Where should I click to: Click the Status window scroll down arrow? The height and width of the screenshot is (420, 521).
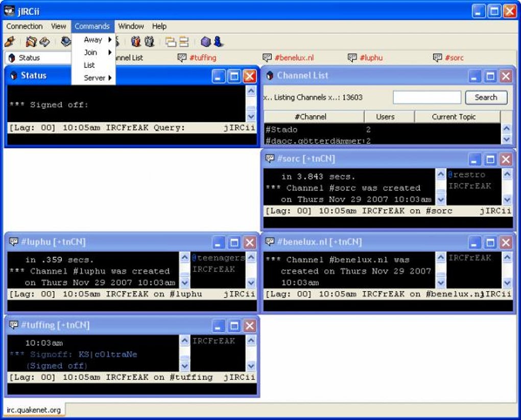[251, 116]
